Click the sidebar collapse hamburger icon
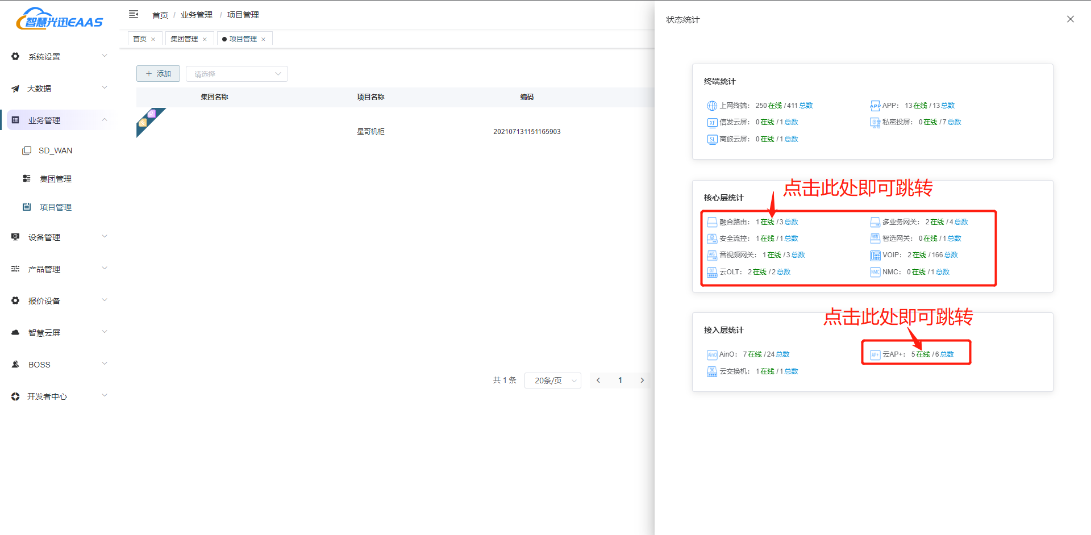Screen dimensions: 1091x535 pos(134,14)
